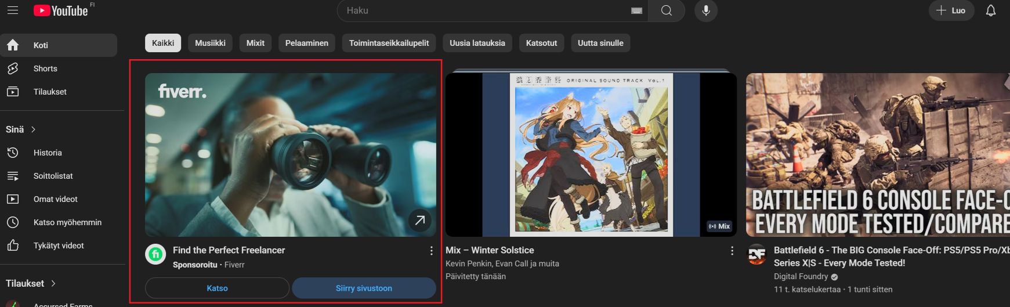Open the Fiverr ad thumbnail

click(x=290, y=154)
